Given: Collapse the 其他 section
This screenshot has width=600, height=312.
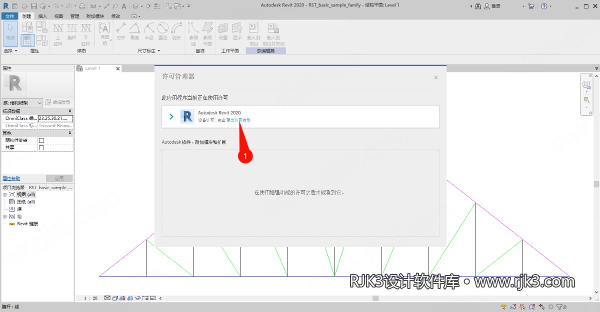Looking at the screenshot, I should click(69, 133).
